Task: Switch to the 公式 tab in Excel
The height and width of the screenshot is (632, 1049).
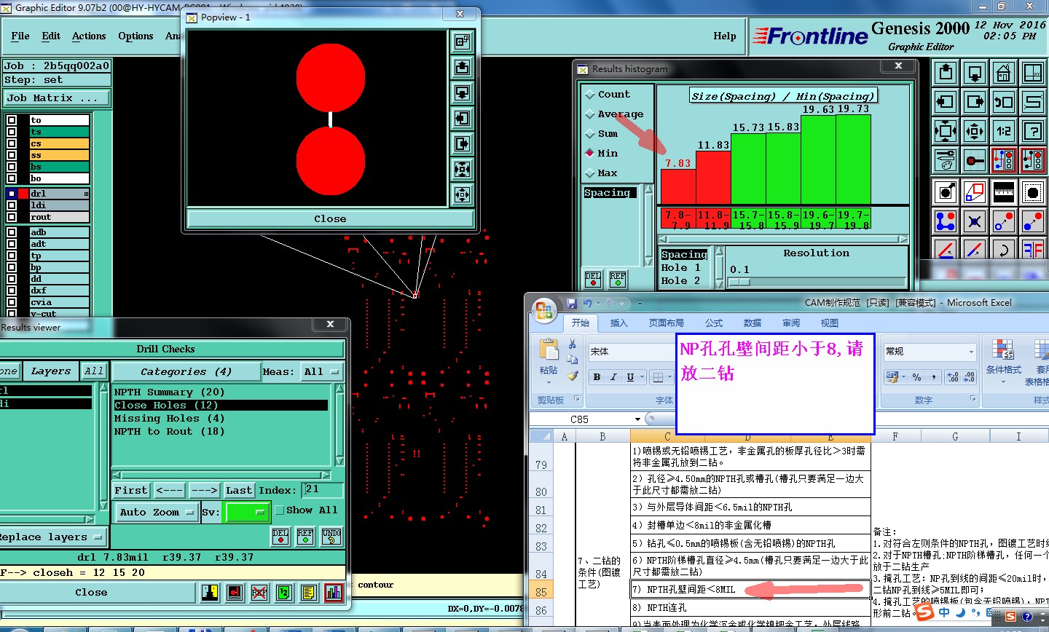Action: tap(714, 323)
